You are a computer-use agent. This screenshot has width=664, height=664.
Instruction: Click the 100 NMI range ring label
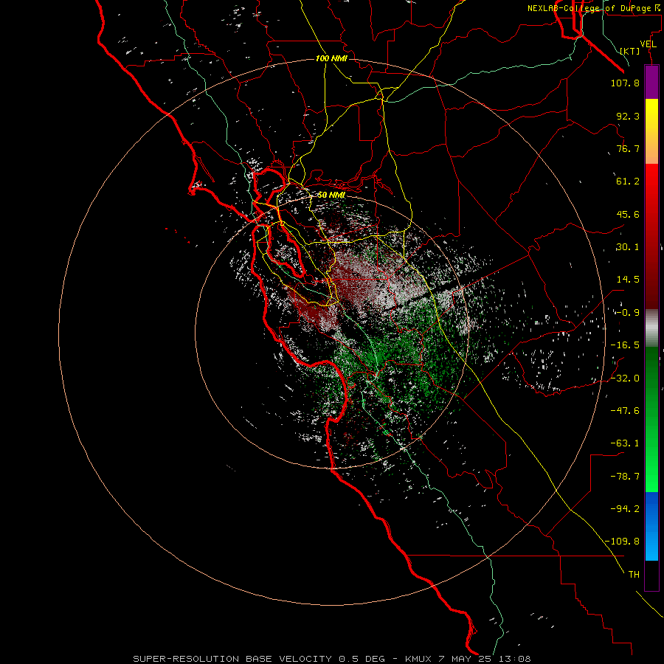pos(331,58)
